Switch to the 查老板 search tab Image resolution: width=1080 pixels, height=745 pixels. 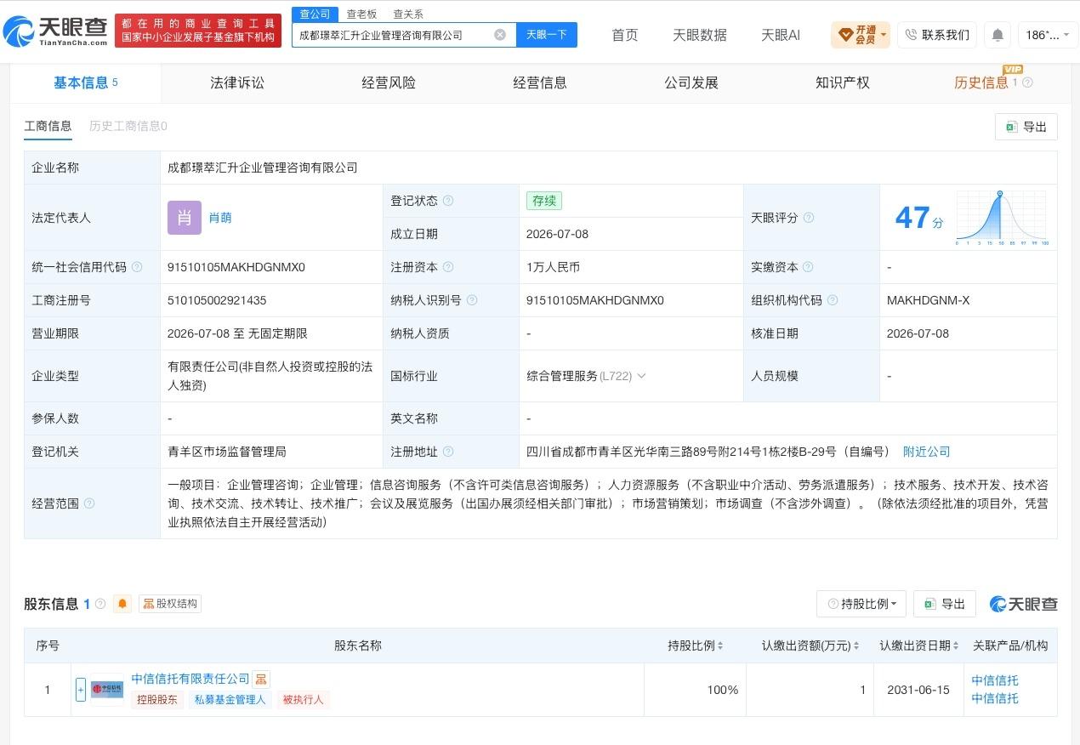361,14
